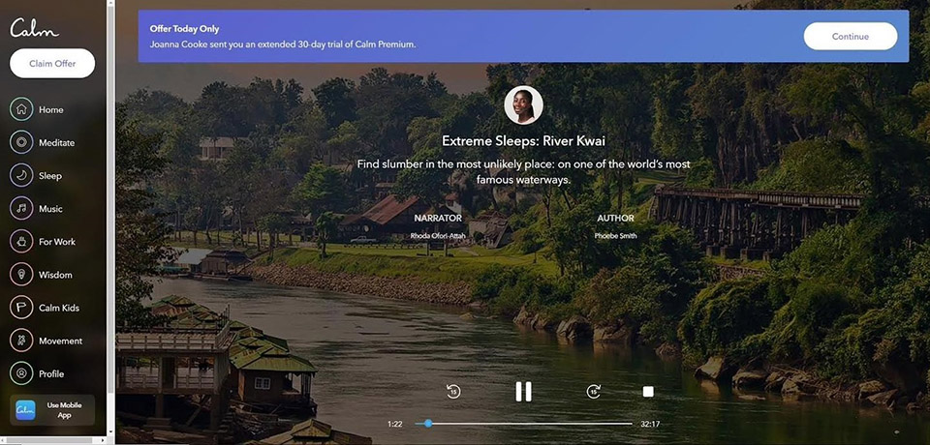Click the Calm logo in sidebar
This screenshot has height=445, width=930.
(34, 28)
